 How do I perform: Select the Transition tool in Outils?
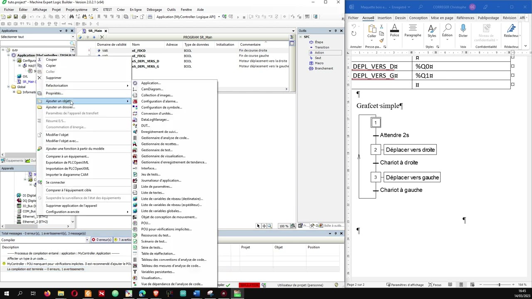click(322, 47)
